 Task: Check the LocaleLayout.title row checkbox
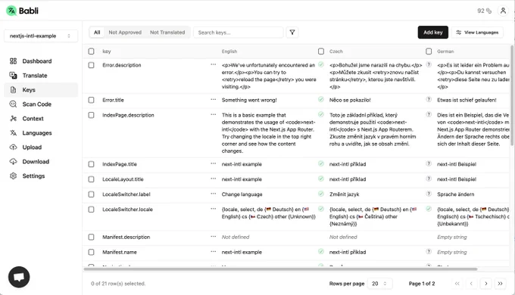coord(92,179)
